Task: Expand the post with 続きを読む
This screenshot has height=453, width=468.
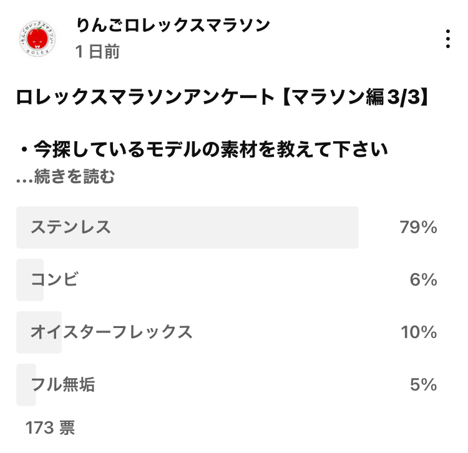Action: (x=74, y=176)
